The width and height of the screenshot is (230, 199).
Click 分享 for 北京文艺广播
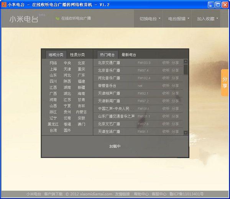click(175, 124)
